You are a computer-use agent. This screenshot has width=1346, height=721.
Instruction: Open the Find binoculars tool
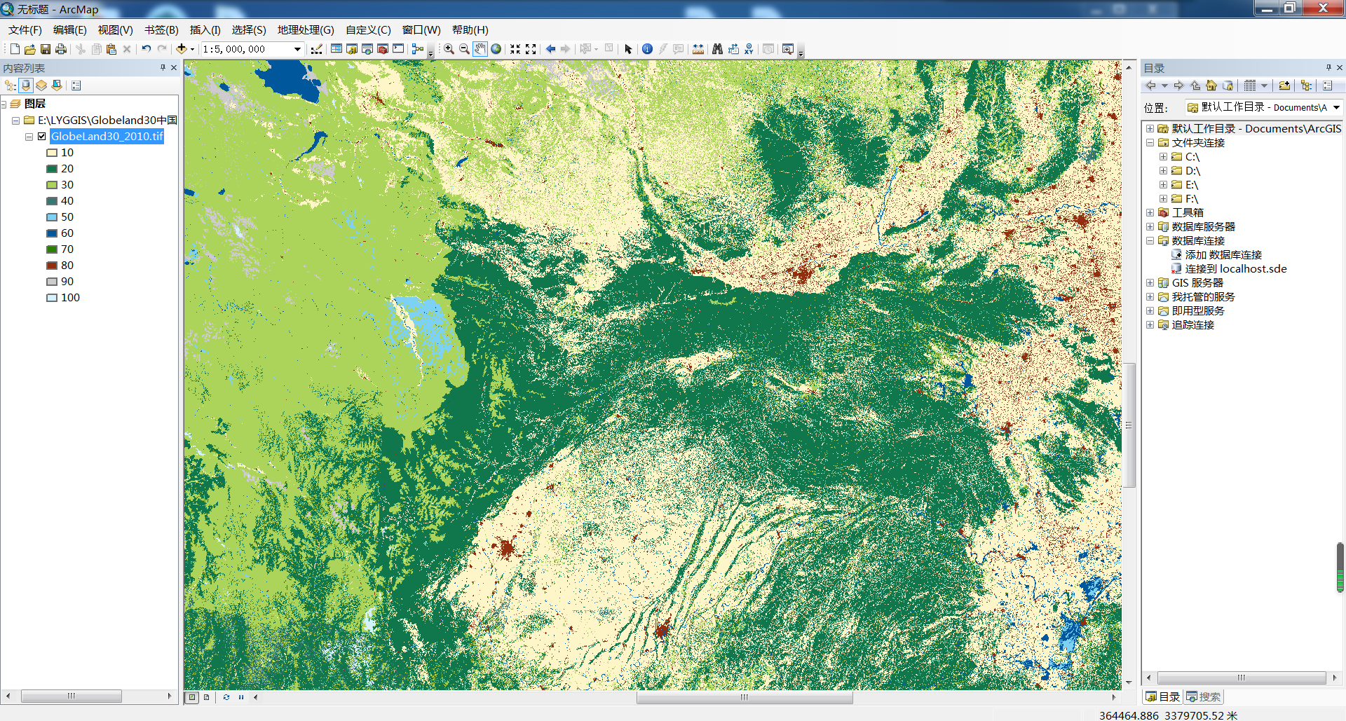coord(717,49)
